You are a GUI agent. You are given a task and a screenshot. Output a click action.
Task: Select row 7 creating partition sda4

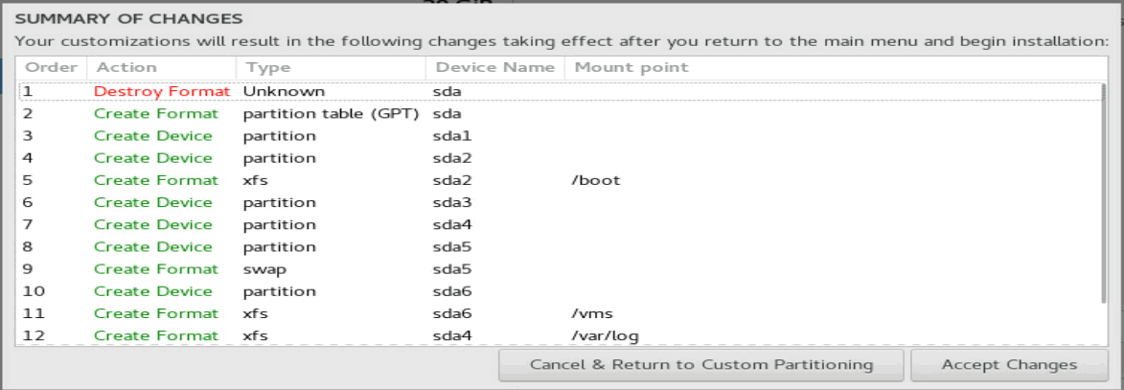[560, 225]
